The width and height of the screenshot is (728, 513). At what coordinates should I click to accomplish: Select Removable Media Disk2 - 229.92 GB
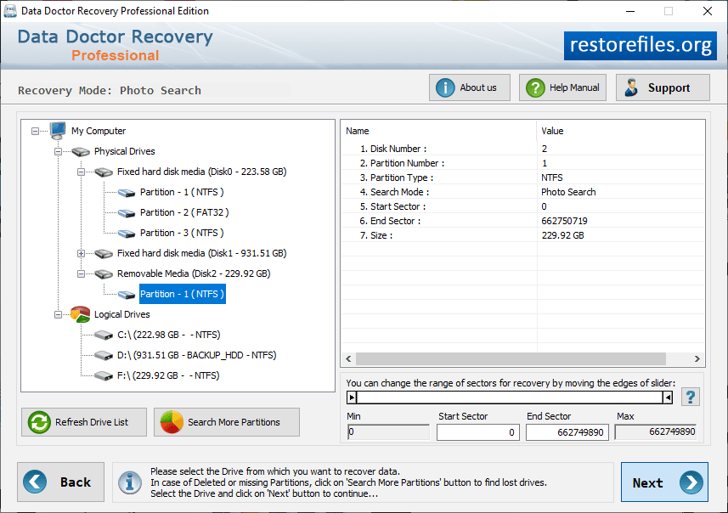(194, 273)
